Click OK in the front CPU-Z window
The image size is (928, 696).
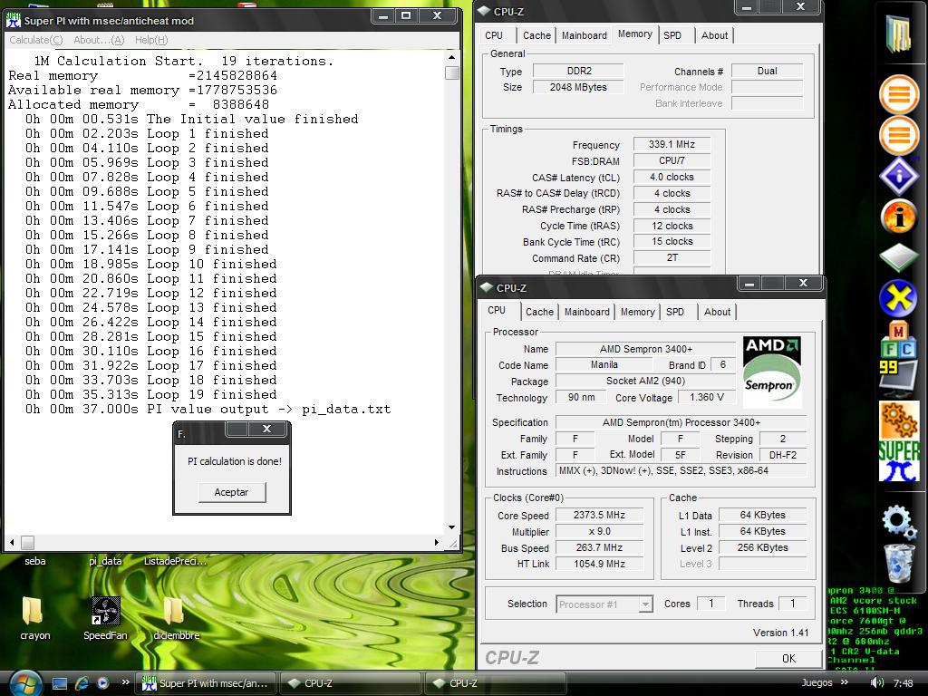788,658
